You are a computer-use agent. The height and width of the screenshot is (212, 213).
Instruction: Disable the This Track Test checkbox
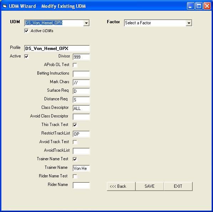[75, 125]
